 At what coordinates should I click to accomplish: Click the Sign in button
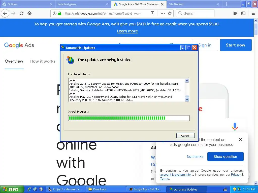pos(205,45)
